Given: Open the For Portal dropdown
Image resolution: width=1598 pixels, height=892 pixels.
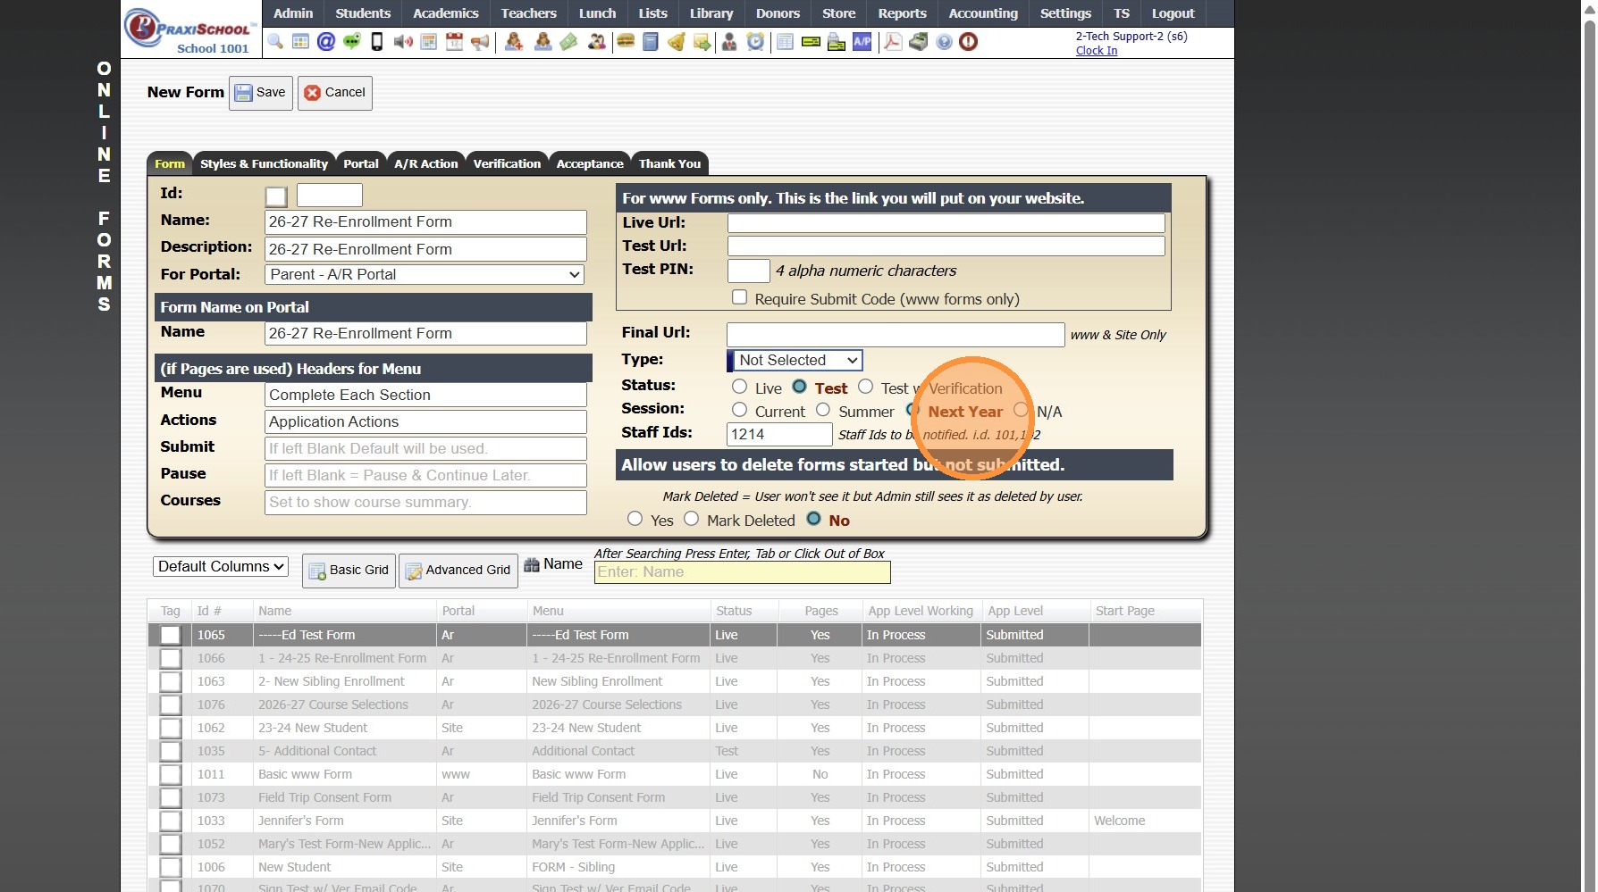Looking at the screenshot, I should pyautogui.click(x=425, y=275).
